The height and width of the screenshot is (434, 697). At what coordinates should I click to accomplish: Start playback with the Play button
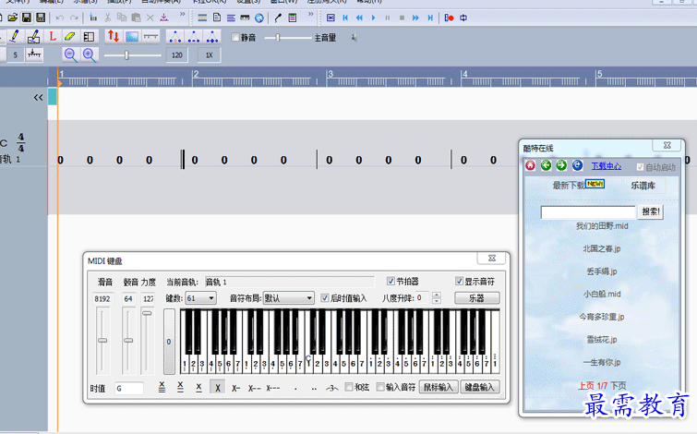pos(373,18)
